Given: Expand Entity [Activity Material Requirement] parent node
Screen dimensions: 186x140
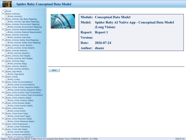Looking at the screenshot, I should click(x=3, y=29).
